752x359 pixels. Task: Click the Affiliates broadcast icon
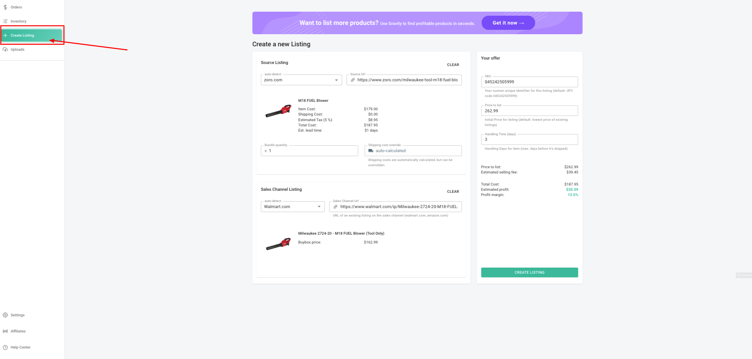click(x=5, y=331)
